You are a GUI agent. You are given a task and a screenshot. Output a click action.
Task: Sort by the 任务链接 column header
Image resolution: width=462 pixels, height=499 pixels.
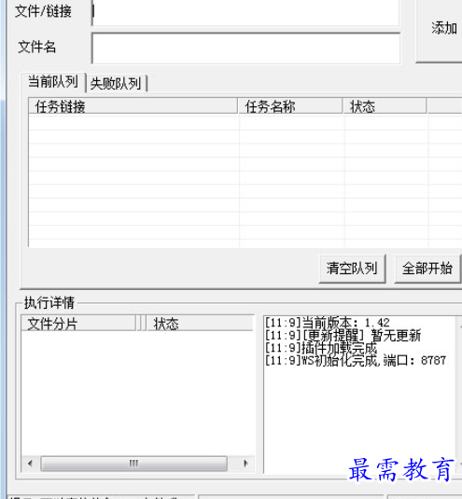(133, 106)
